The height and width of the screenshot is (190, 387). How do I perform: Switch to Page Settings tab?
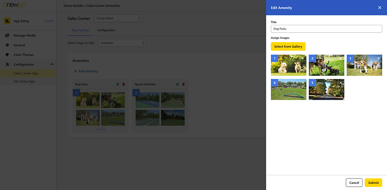(x=81, y=30)
